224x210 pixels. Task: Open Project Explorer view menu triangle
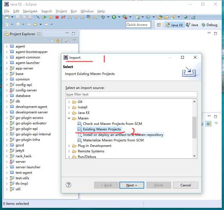point(74,40)
